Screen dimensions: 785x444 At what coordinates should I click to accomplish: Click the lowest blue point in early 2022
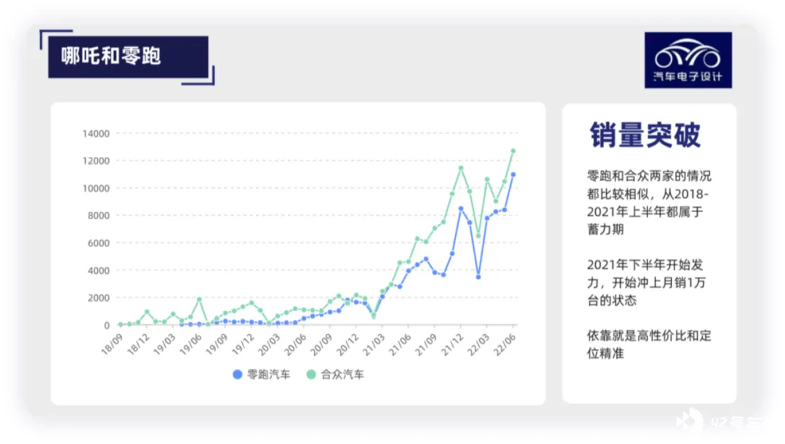(478, 277)
